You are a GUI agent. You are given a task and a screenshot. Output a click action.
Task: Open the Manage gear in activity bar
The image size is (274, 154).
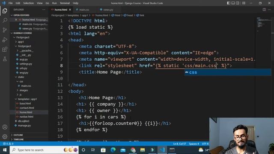coord(5,136)
